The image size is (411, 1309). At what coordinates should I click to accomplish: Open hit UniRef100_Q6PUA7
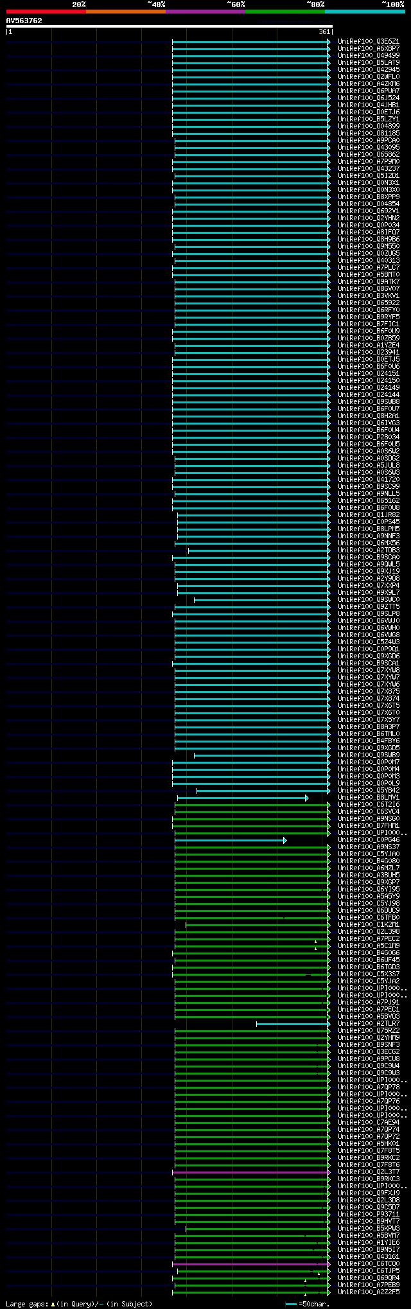pyautogui.click(x=369, y=91)
